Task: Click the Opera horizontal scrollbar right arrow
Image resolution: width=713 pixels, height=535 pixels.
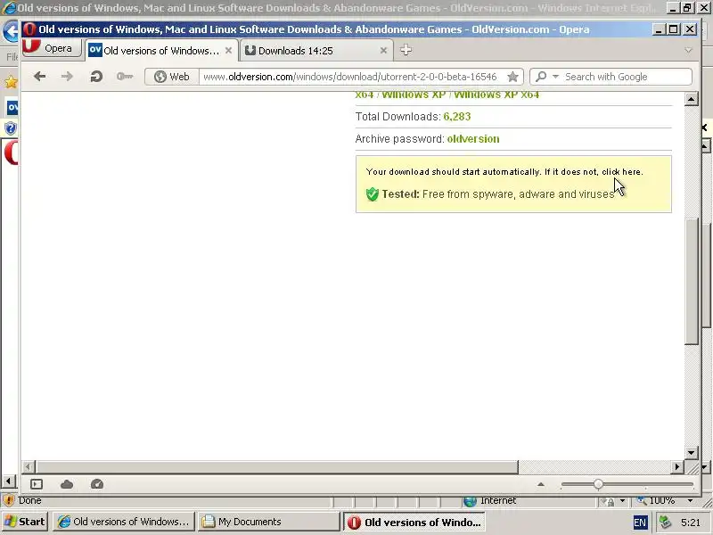Action: pos(677,466)
